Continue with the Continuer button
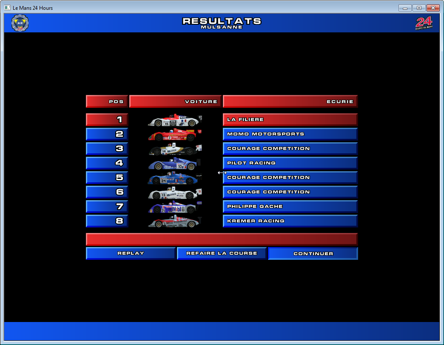 click(313, 253)
